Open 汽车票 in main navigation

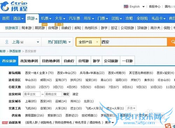pos(74,18)
